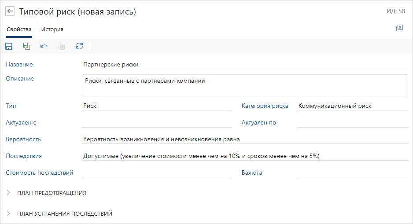
Task: Click inside the Описание text area
Action: (245, 85)
